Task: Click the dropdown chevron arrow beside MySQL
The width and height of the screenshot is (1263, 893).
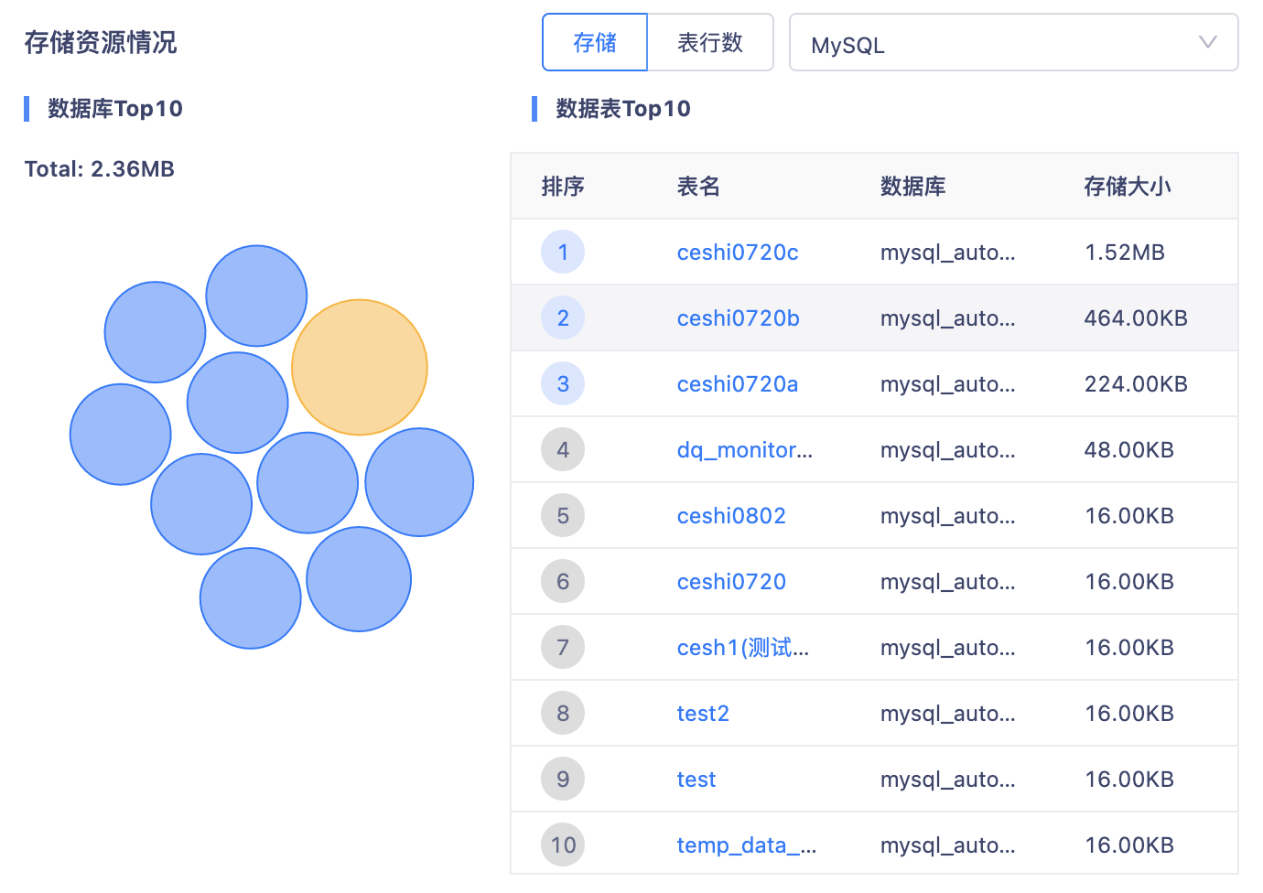Action: [x=1207, y=42]
